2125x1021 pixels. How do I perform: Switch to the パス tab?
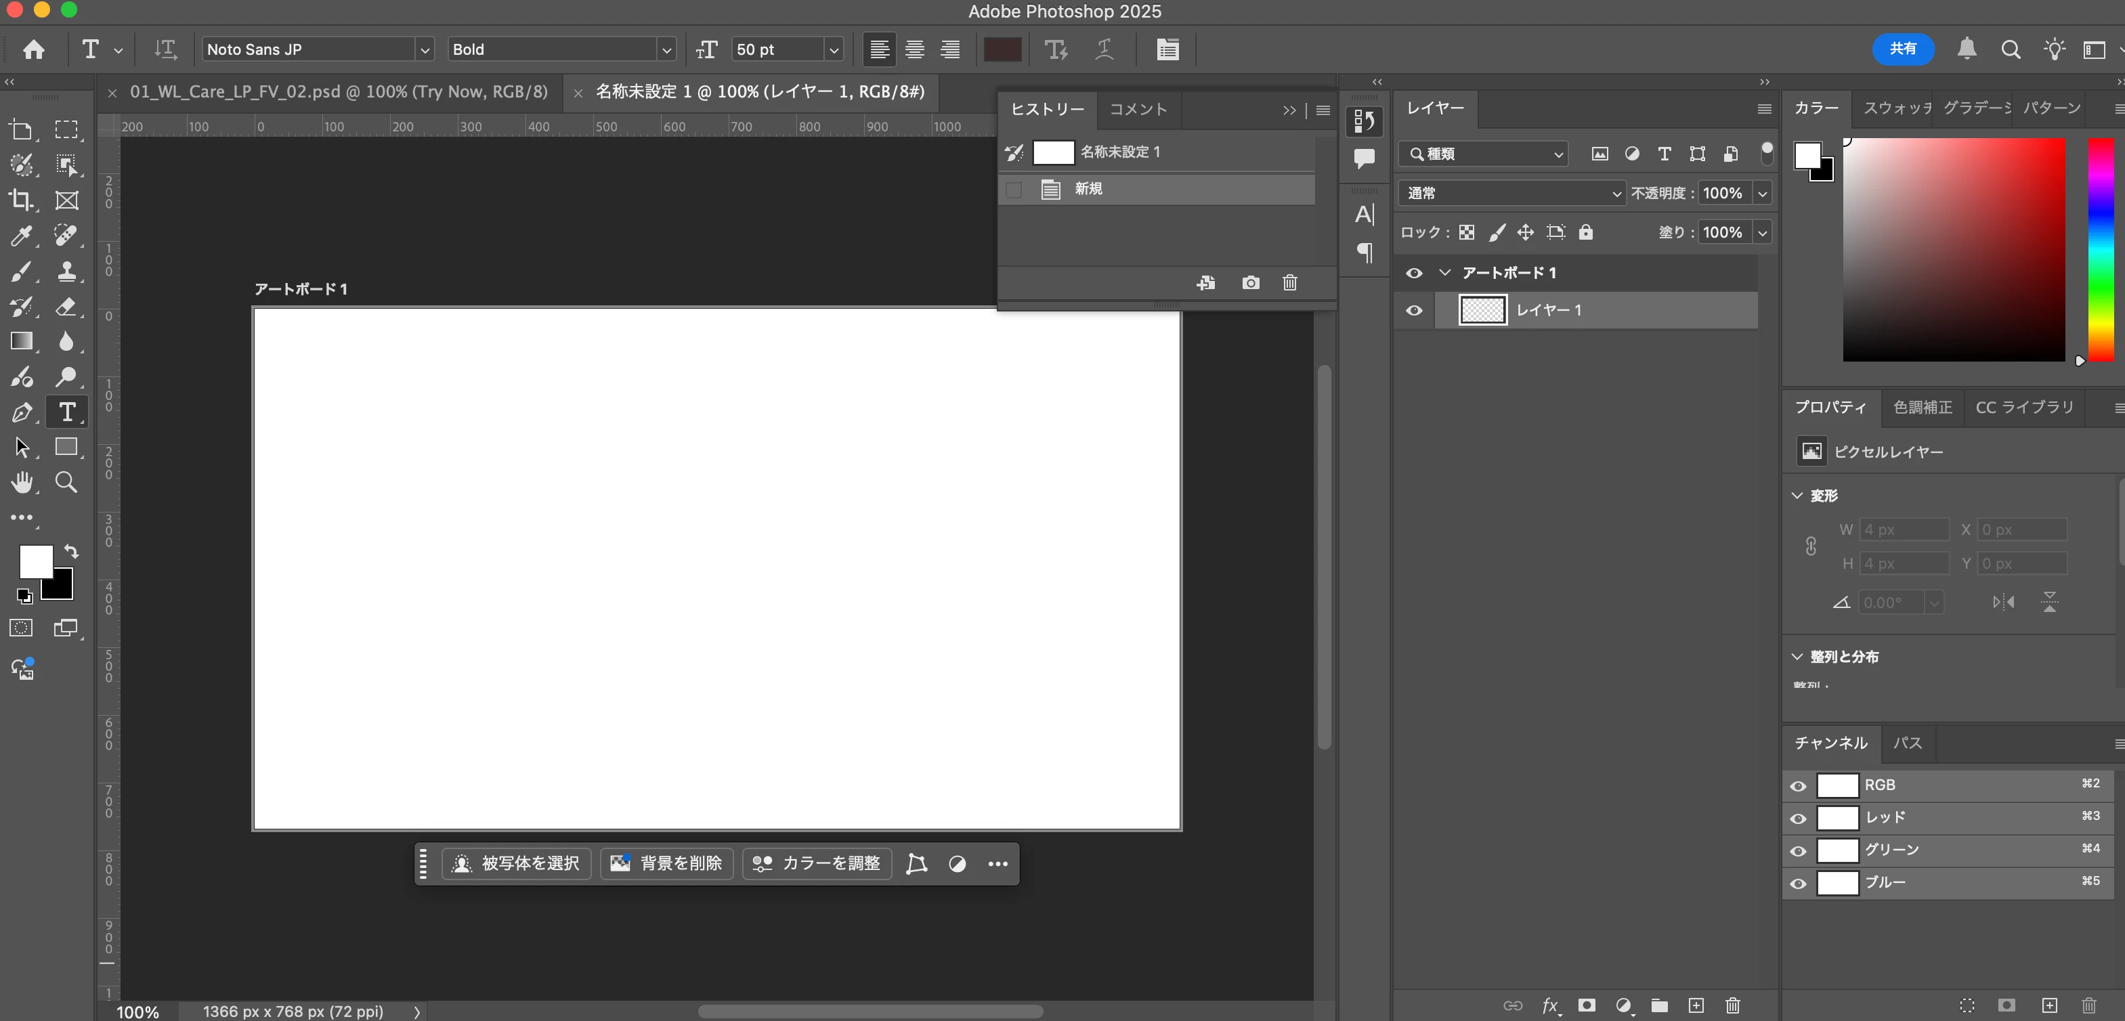click(1907, 743)
